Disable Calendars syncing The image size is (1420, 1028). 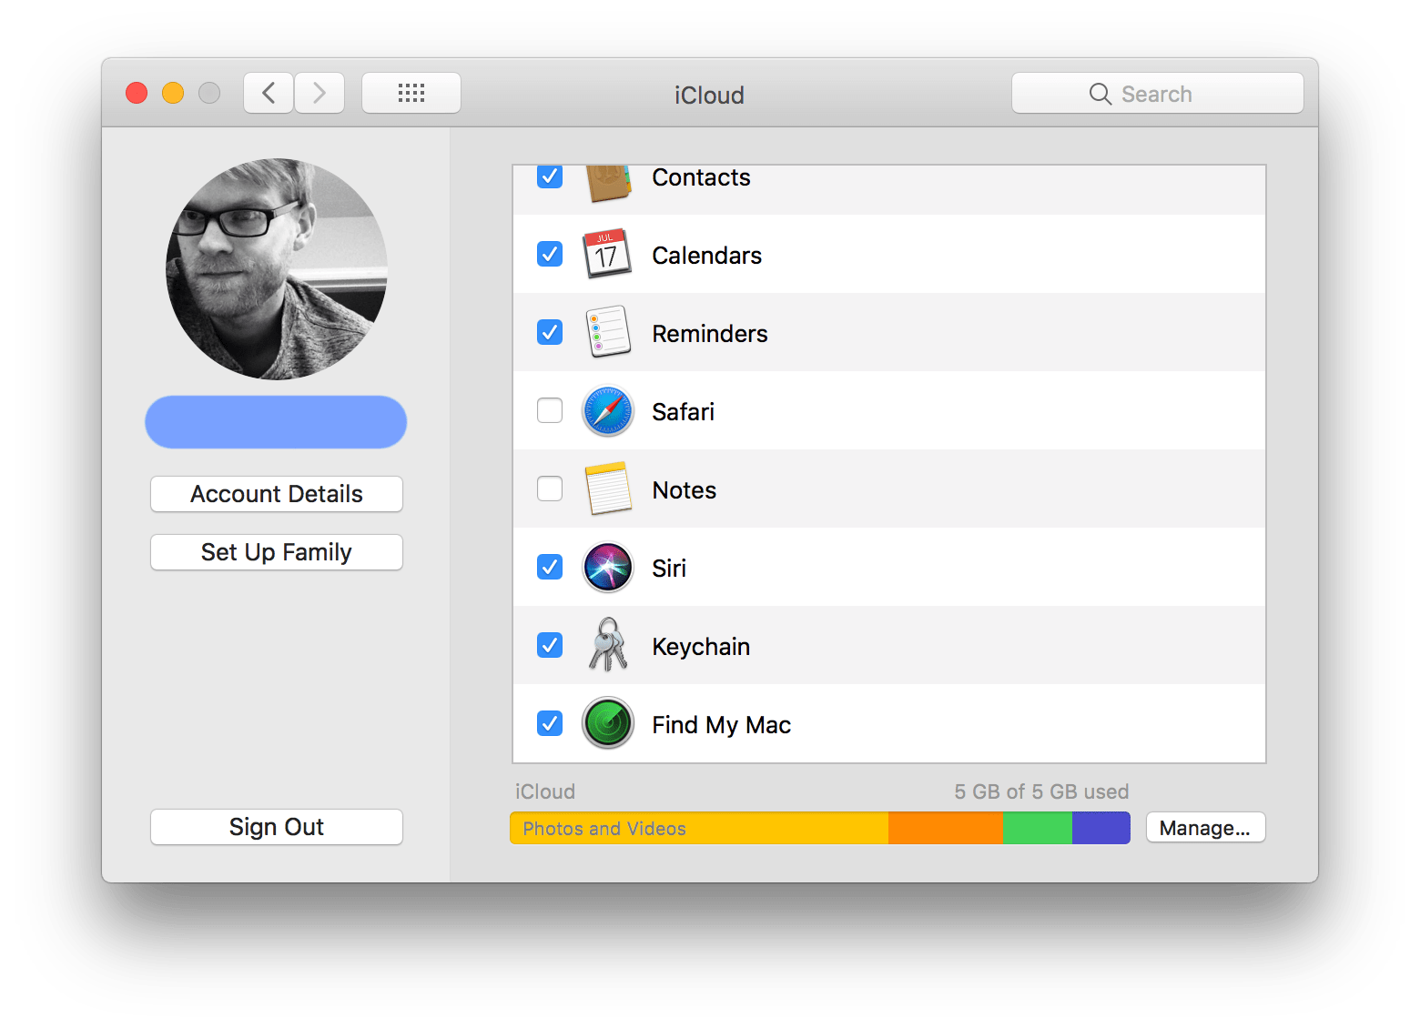(549, 255)
